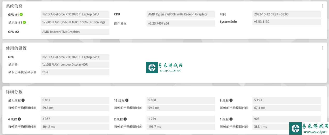This screenshot has height=135, width=329.
Task: Click green check icon next to 显示屏 #1
Action: click(x=24, y=22)
